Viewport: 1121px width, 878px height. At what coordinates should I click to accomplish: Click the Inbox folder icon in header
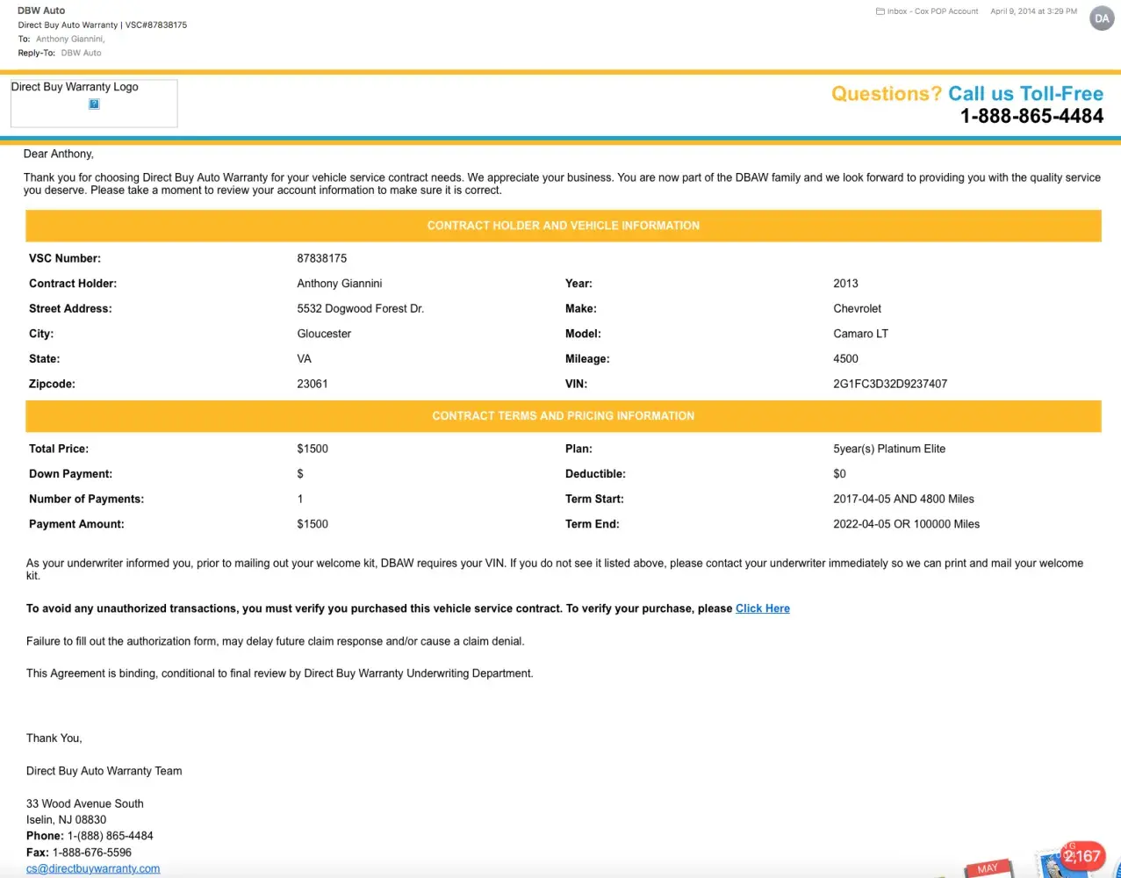pyautogui.click(x=880, y=11)
